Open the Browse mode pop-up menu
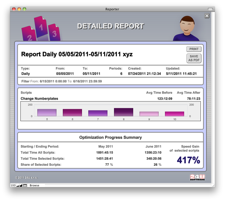 click(x=35, y=185)
